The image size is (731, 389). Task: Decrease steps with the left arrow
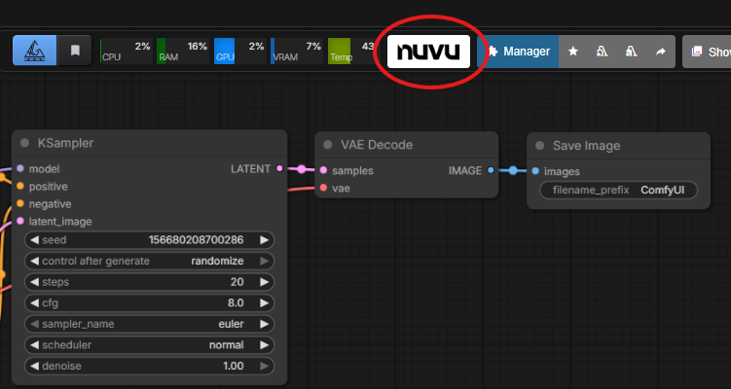(34, 282)
